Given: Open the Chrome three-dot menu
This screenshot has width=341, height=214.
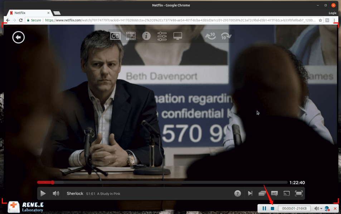Looking at the screenshot, I should pos(334,20).
